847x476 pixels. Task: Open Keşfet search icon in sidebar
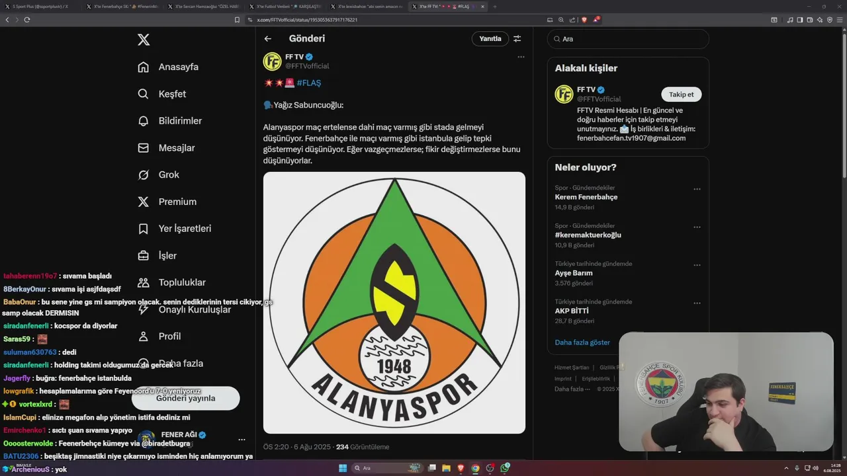point(143,94)
